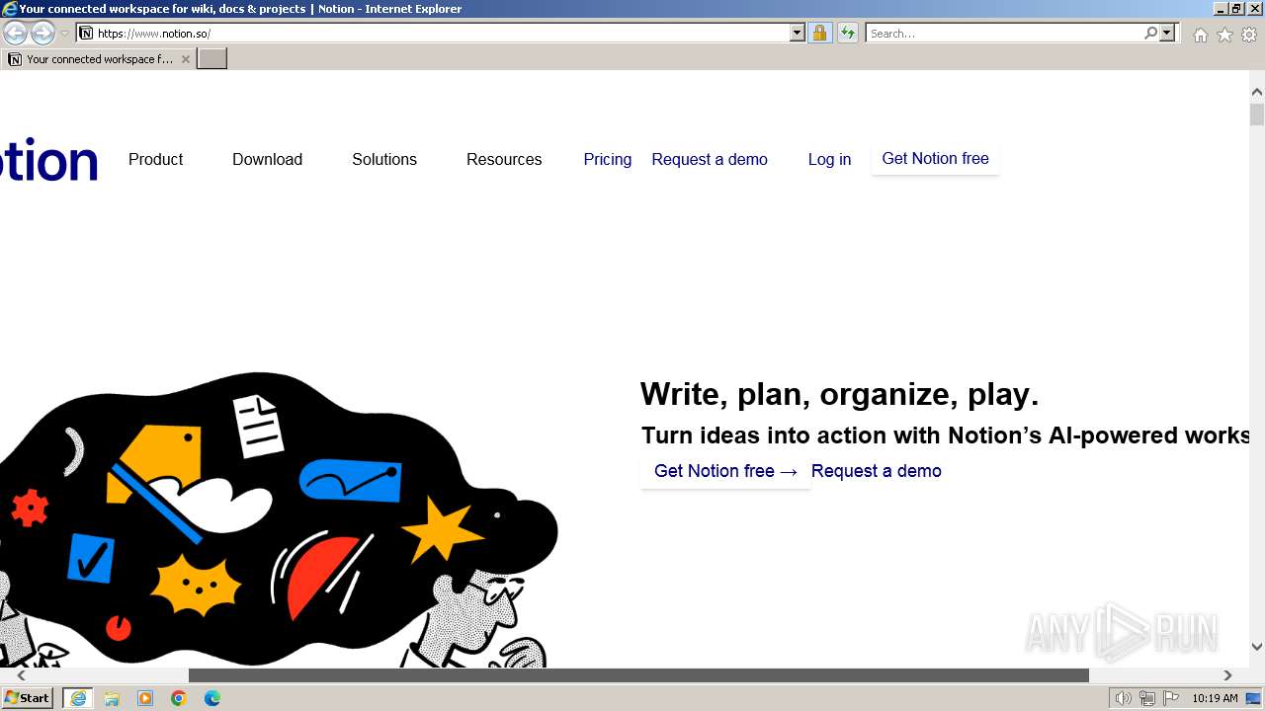Viewport: 1265px width, 711px height.
Task: Click the 'Write, plan, organize, play.' headline
Action: pyautogui.click(x=839, y=394)
